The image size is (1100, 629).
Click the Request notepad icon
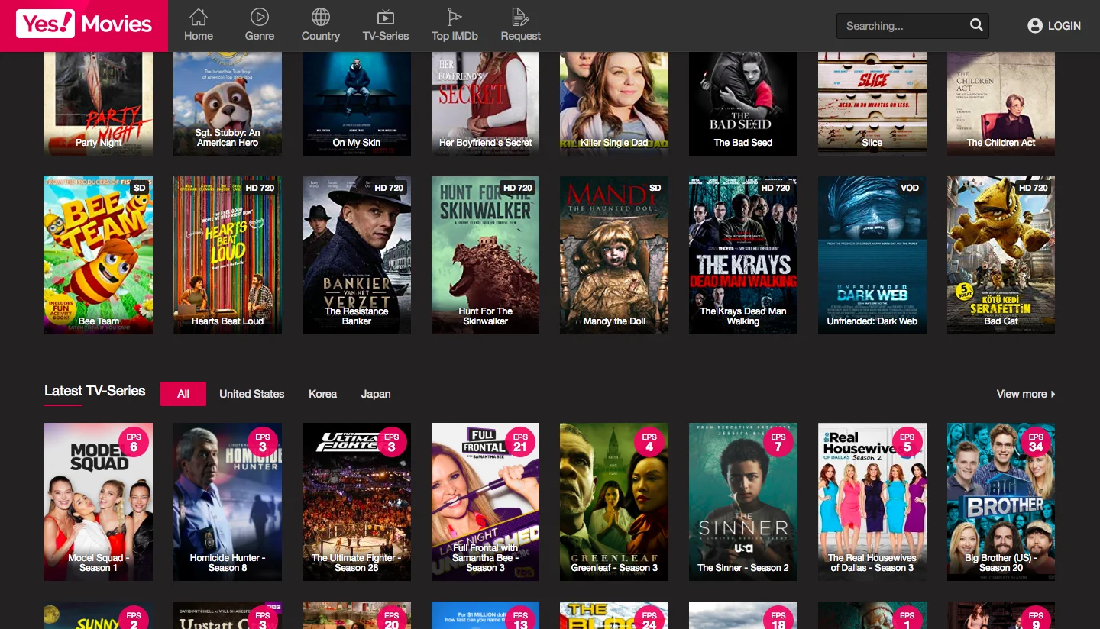click(520, 17)
